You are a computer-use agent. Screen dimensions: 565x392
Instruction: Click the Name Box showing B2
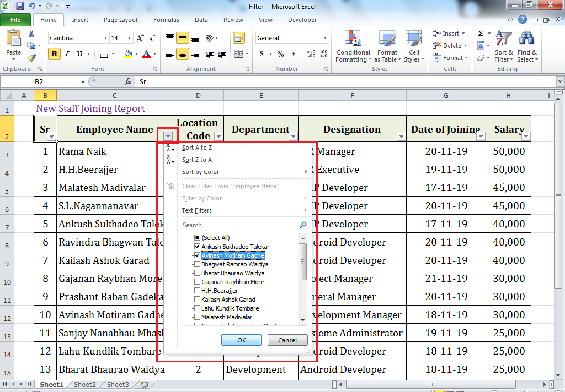pos(39,82)
